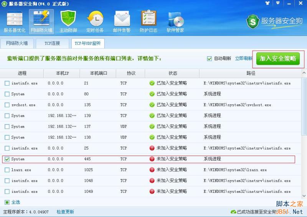This screenshot has height=217, width=307.
Task: Click the list scrollbar down arrow
Action: 304,194
